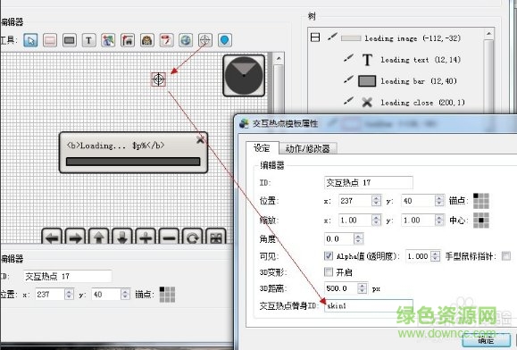Click the 3D距离 field 500.0
Screen dimensions: 517x350
click(341, 288)
